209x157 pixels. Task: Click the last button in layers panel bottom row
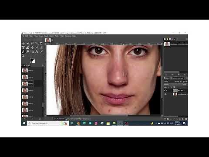(186, 119)
